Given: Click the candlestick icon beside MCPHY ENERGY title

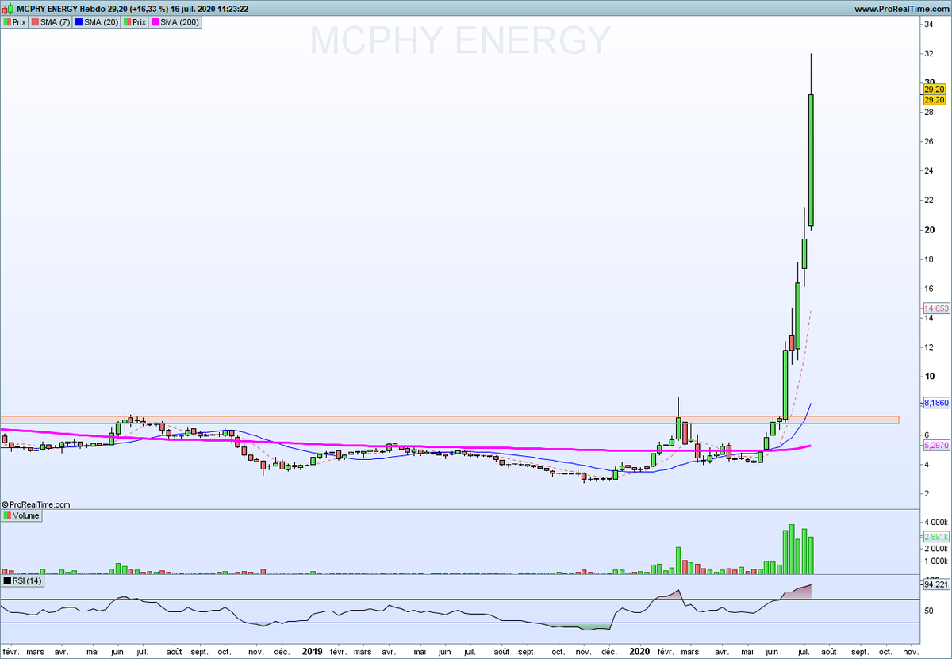Looking at the screenshot, I should click(x=10, y=9).
